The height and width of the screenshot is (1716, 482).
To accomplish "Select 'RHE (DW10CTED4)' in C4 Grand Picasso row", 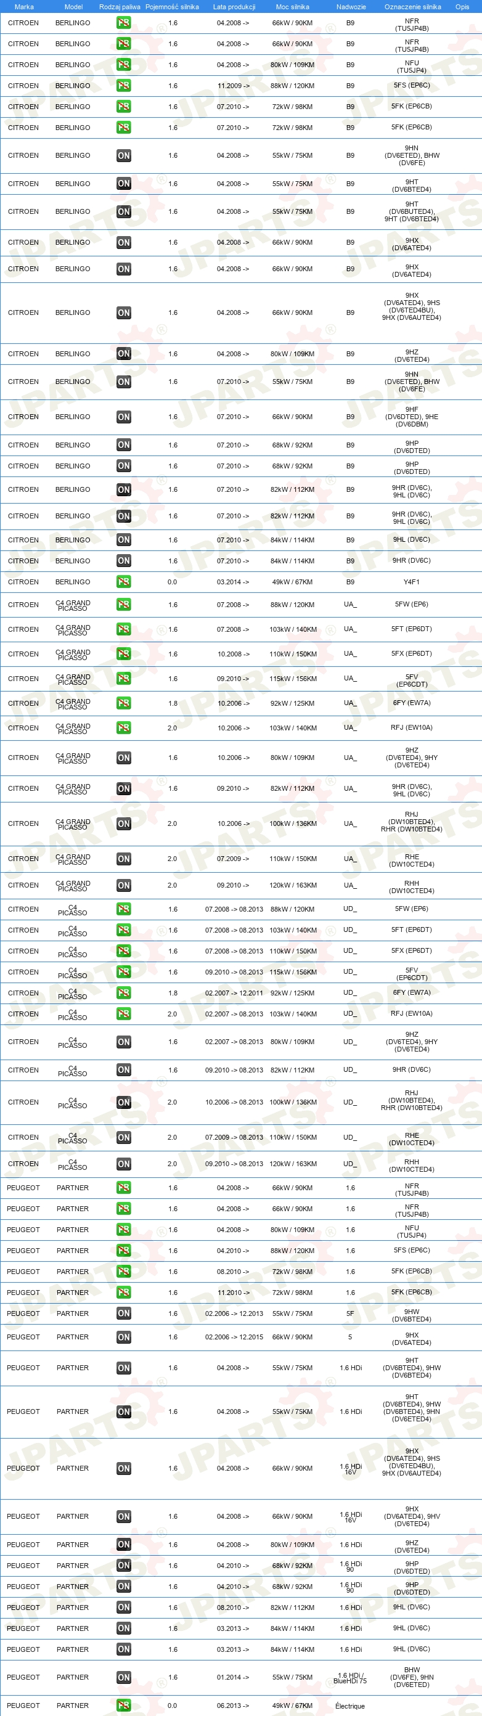I will (412, 860).
